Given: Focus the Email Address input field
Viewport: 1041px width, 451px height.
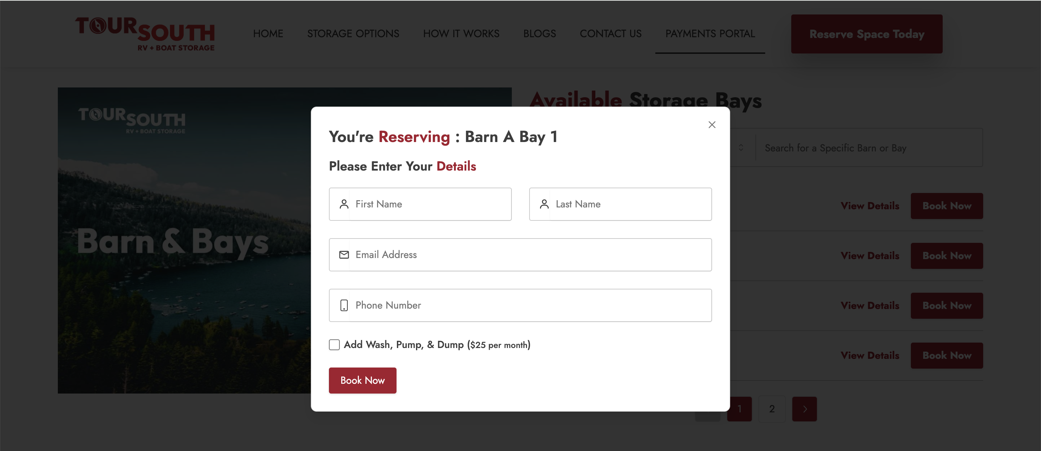Looking at the screenshot, I should click(x=530, y=255).
